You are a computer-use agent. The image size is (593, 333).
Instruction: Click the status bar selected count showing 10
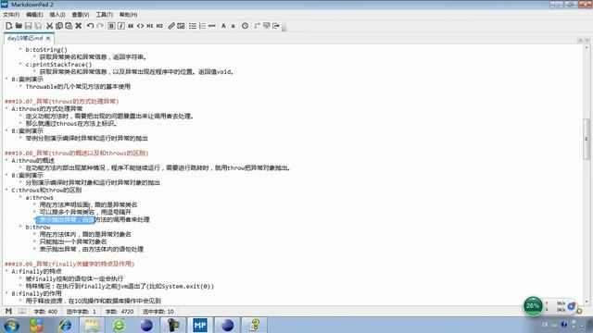tap(158, 312)
